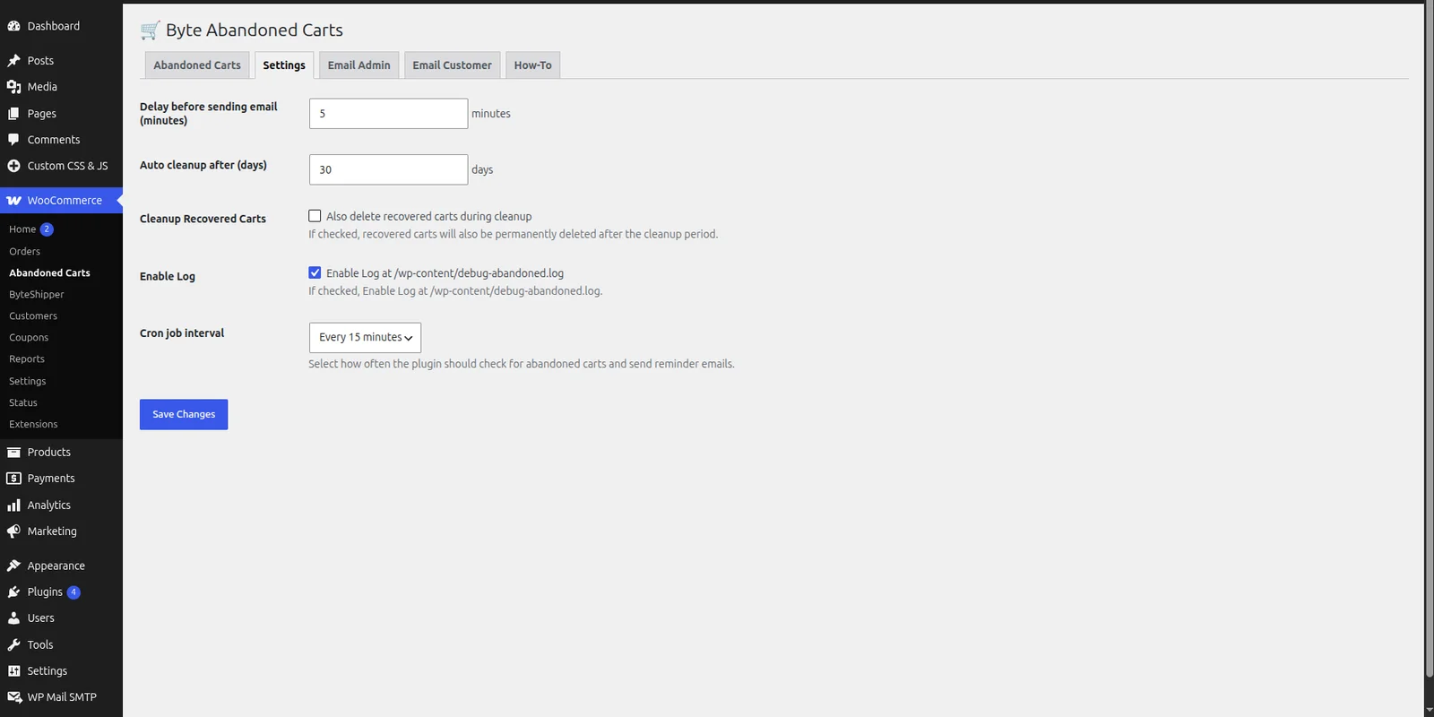Screen dimensions: 1434x717
Task: Switch to the Abandoned Carts tab
Action: coord(197,65)
